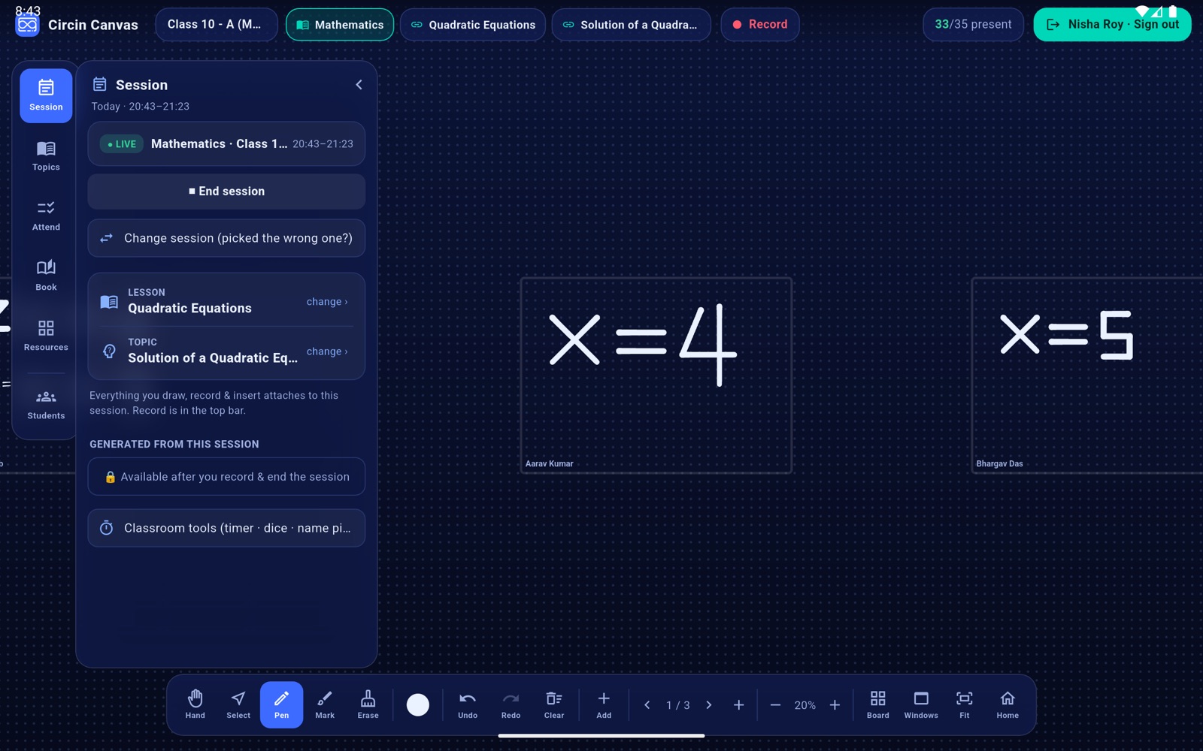Select the Session sidebar tab
The height and width of the screenshot is (751, 1203).
46,95
